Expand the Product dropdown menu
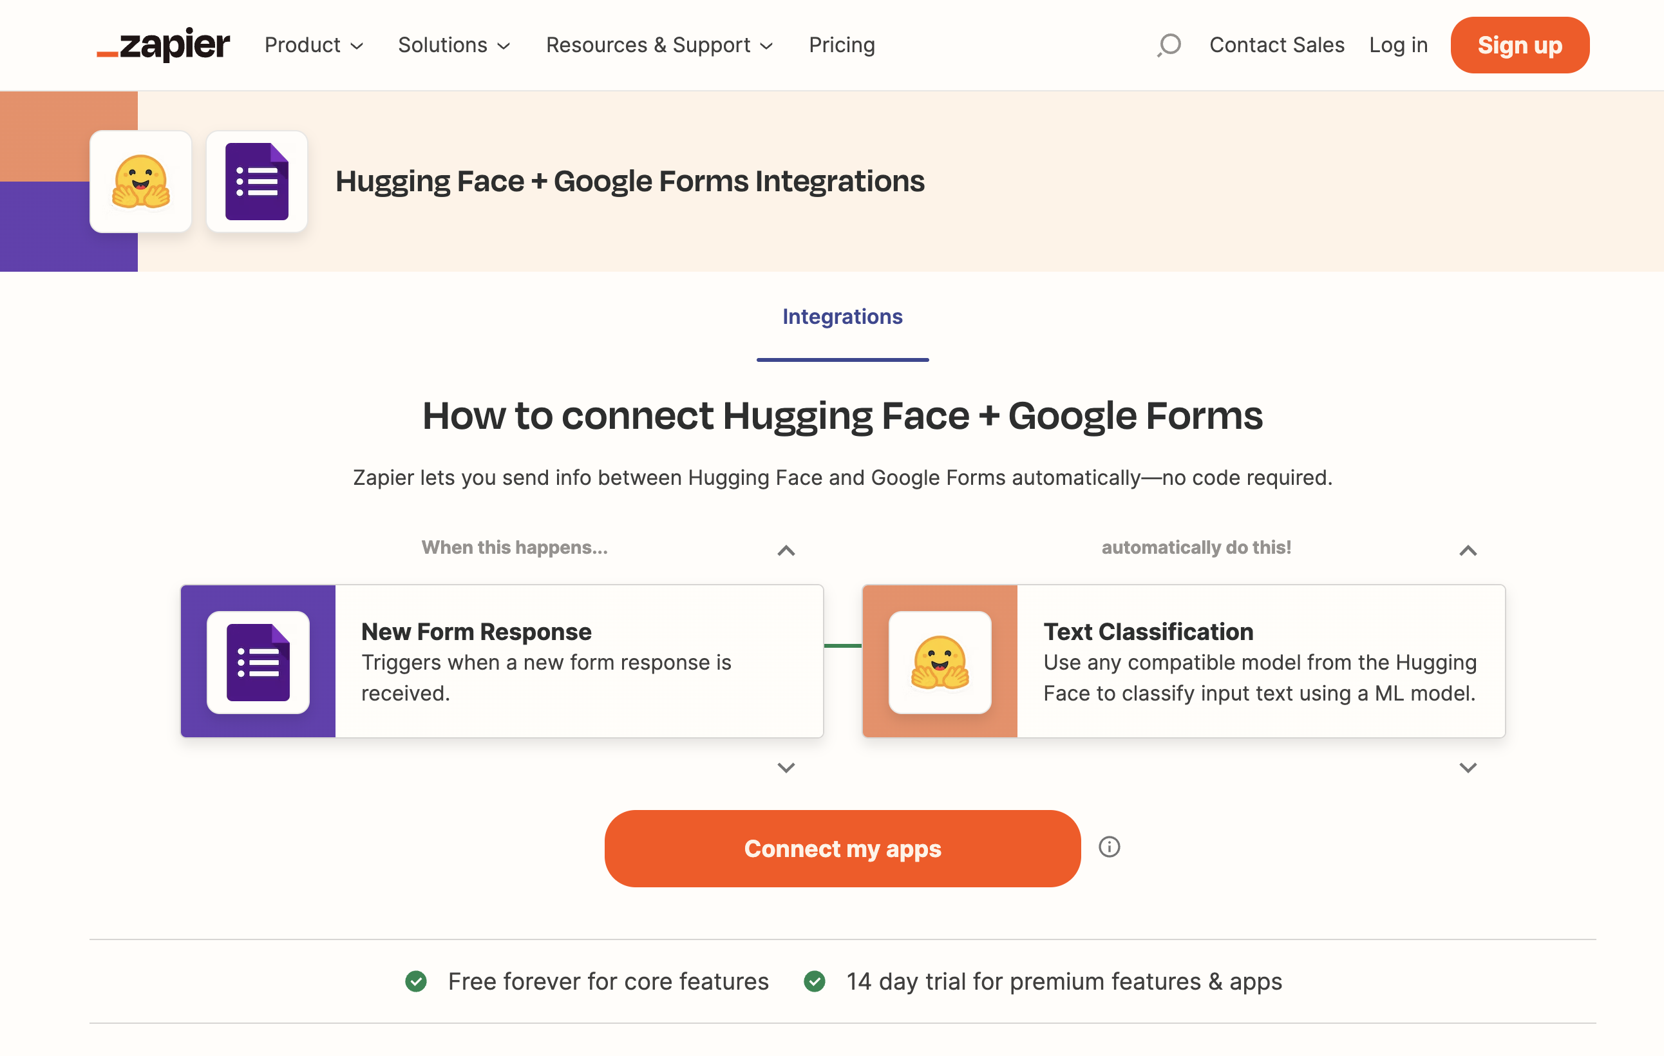 click(x=314, y=45)
